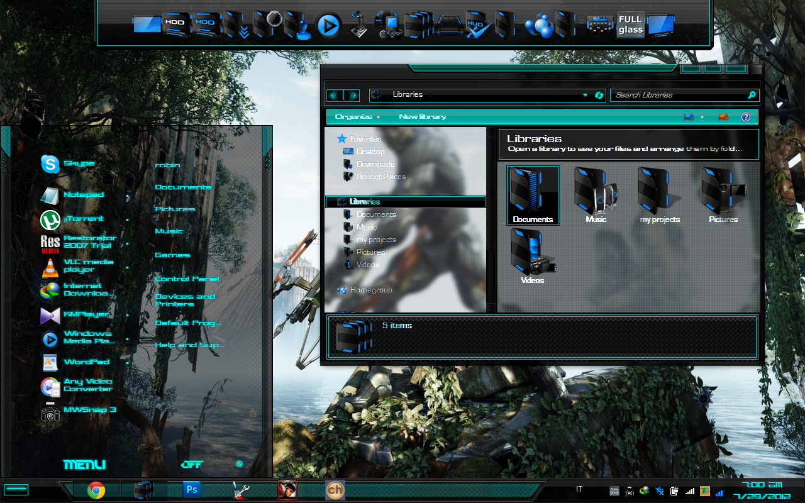Select the Pictures library icon in file view
The width and height of the screenshot is (805, 503).
pos(723,195)
